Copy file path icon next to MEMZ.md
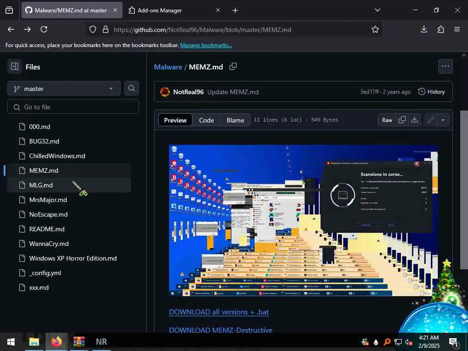Viewport: 468px width, 351px height. pos(233,66)
